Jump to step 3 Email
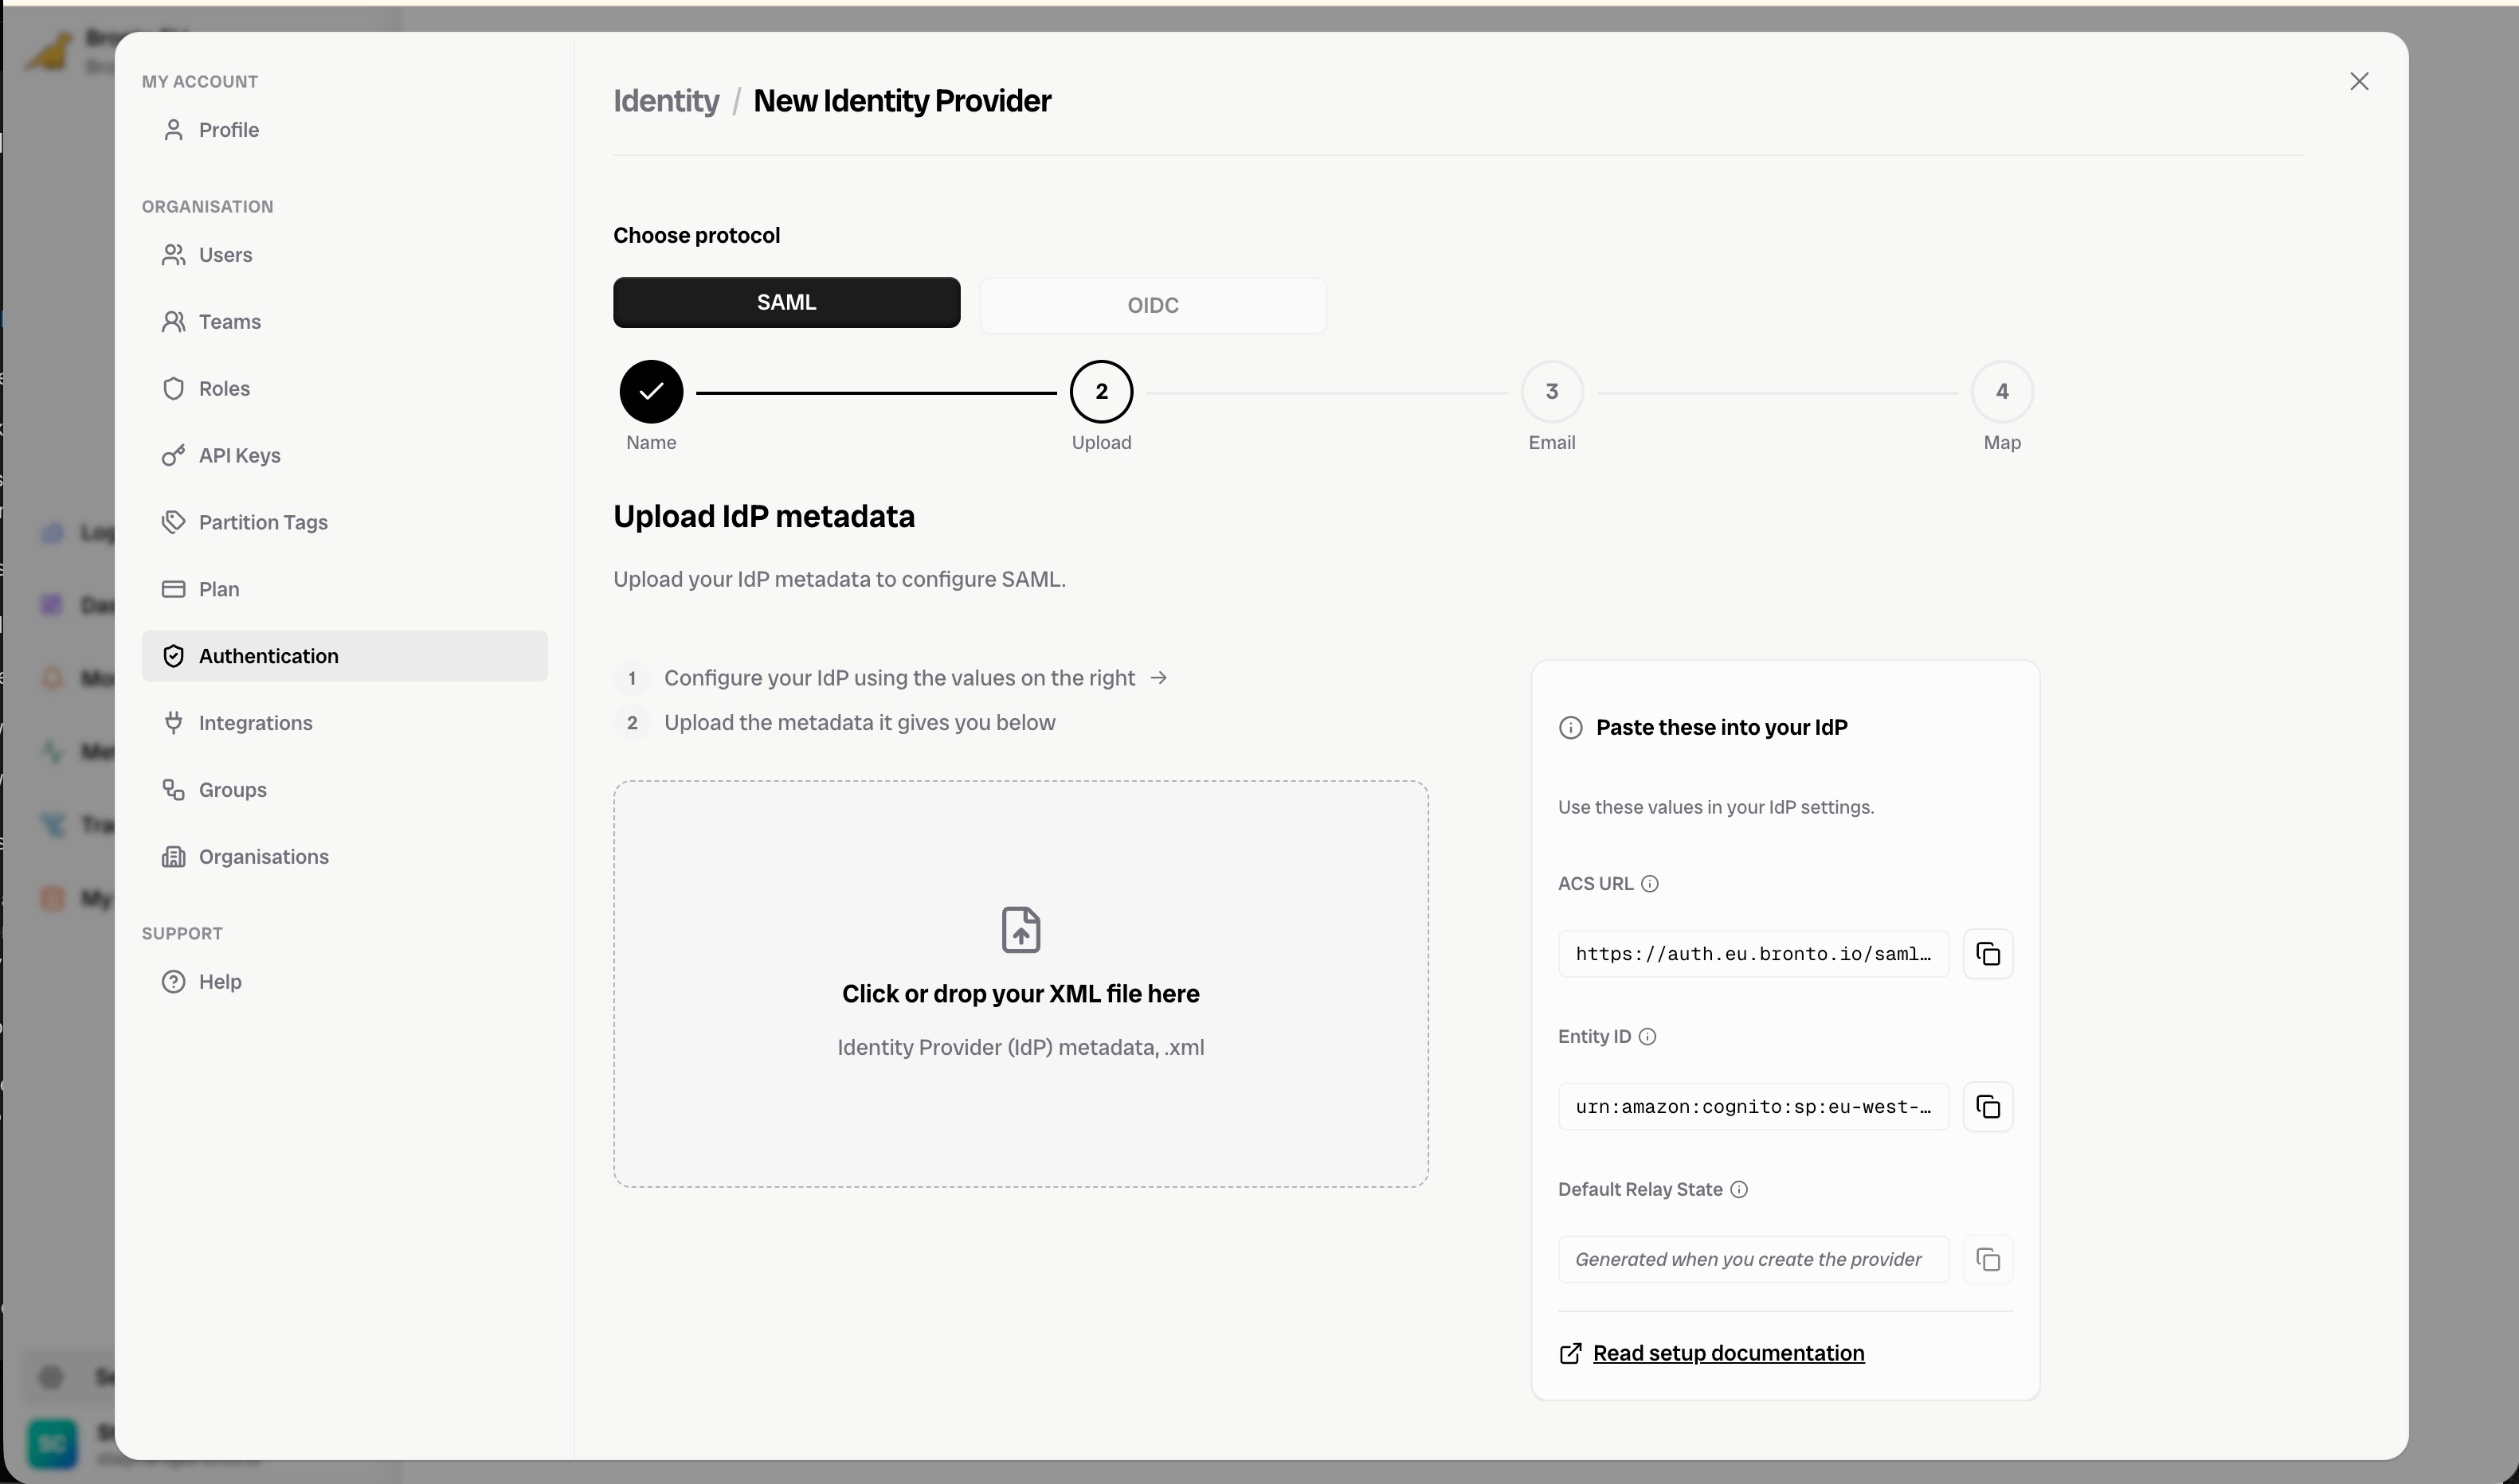 coord(1552,392)
